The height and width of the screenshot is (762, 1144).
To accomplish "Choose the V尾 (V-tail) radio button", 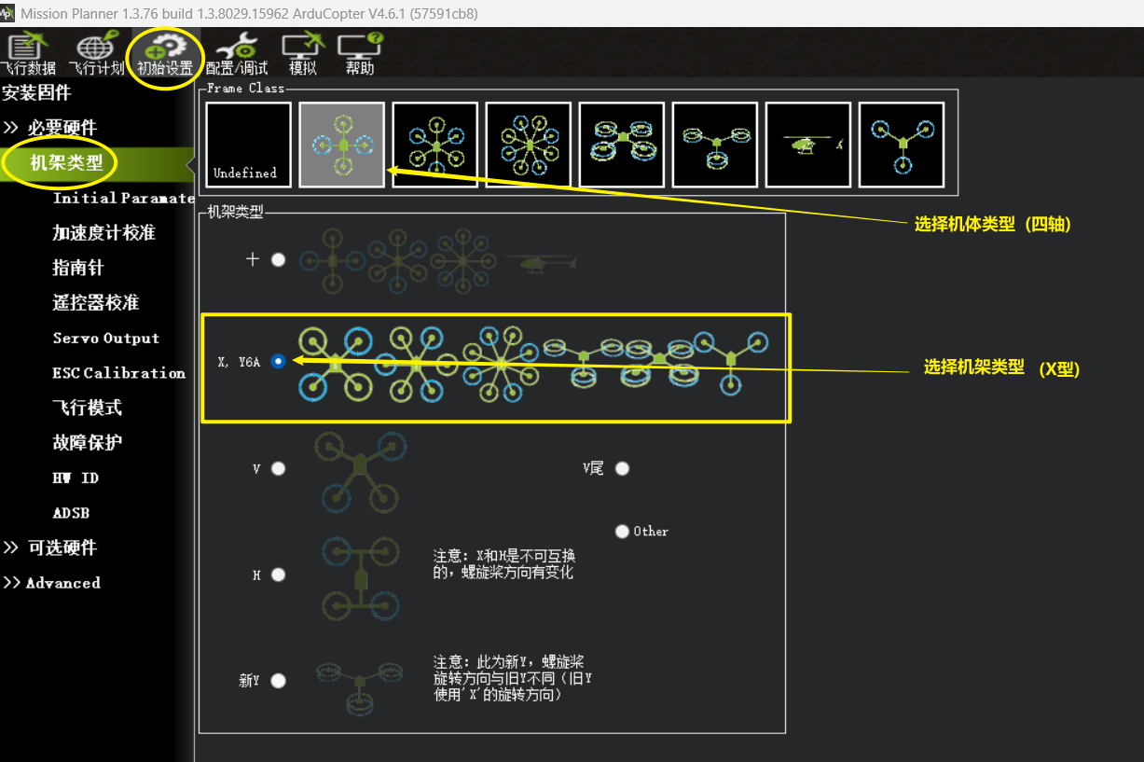I will pyautogui.click(x=622, y=468).
